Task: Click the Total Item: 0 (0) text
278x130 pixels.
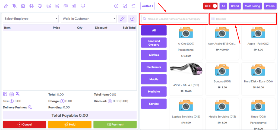Action: [x=105, y=94]
